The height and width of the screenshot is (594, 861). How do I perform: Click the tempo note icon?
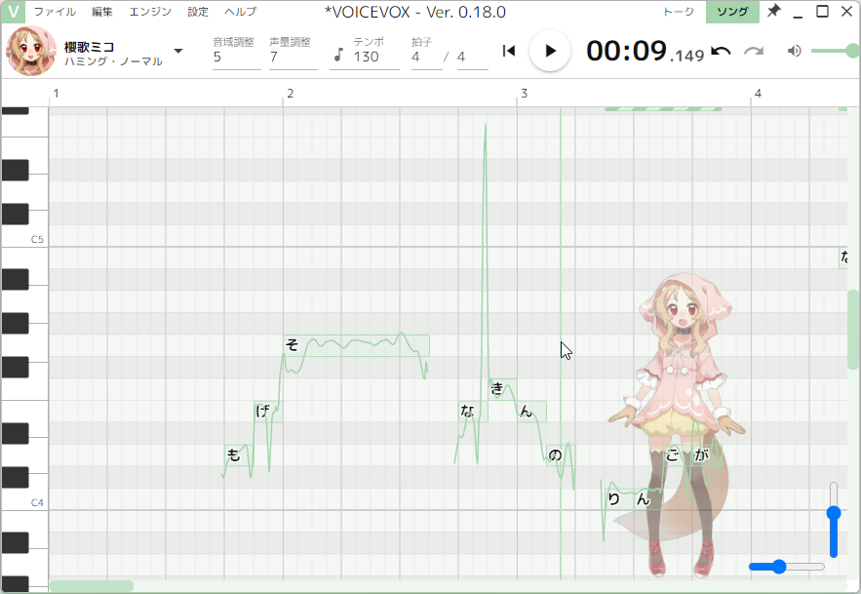(338, 55)
